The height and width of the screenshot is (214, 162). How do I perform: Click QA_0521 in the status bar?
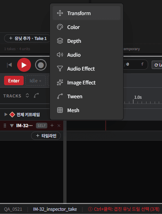point(13,209)
